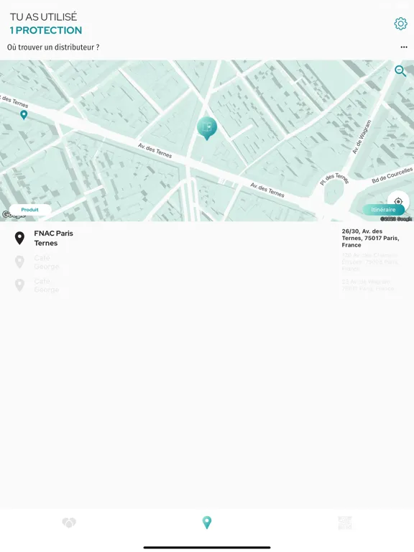Open settings via the gear icon
Viewport: 414px width, 552px height.
(x=400, y=24)
